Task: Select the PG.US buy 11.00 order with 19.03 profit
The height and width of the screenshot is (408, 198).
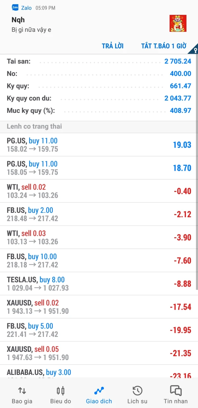Action: (x=99, y=145)
